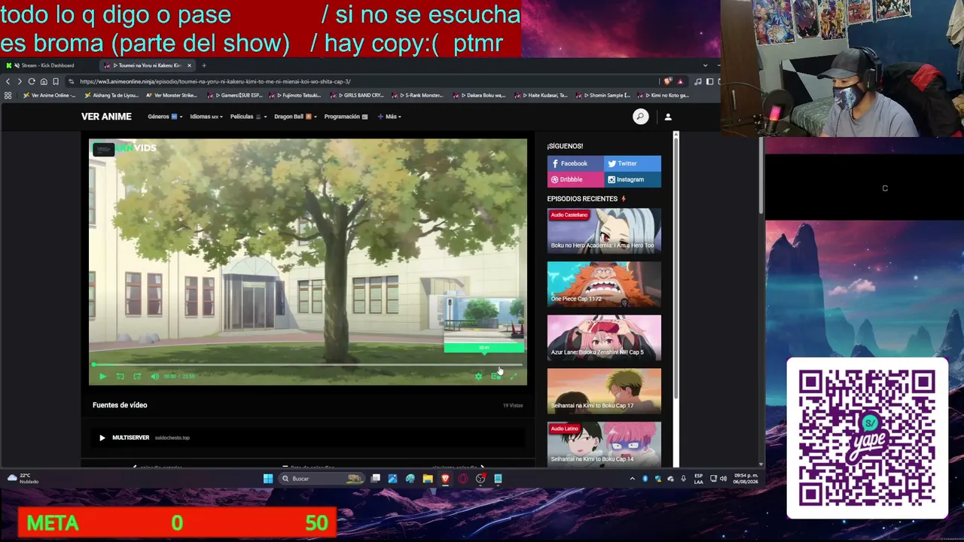The height and width of the screenshot is (542, 964).
Task: Open Seihantai na Kimi to Boku Cap 14
Action: 604,444
